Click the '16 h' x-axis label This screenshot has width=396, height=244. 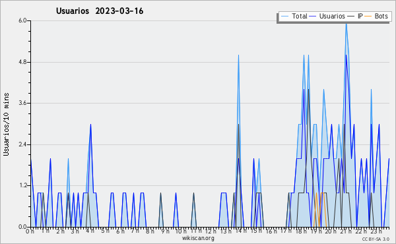[271, 231]
